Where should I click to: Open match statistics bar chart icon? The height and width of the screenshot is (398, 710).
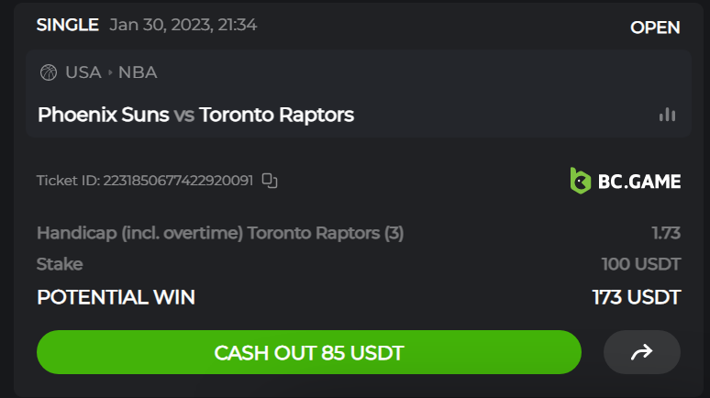(667, 115)
